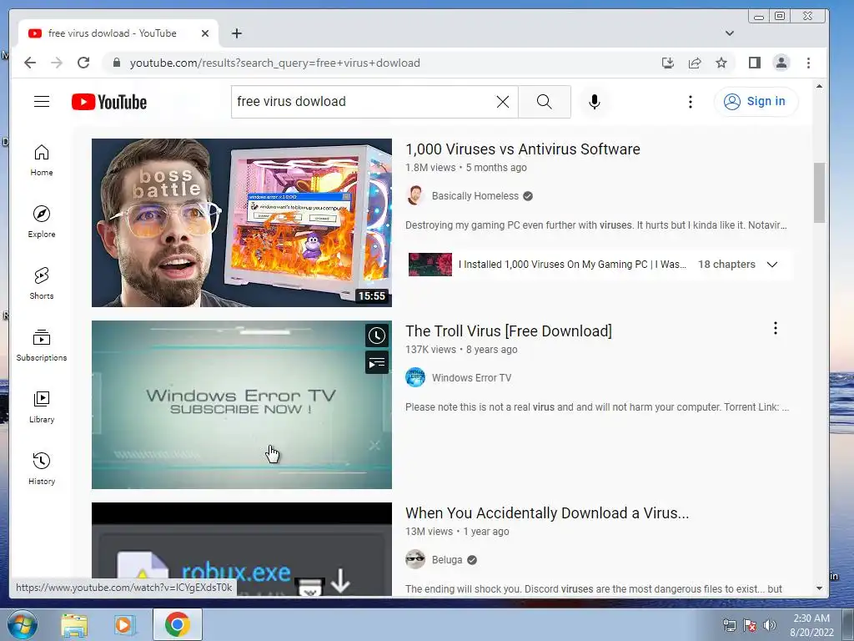This screenshot has height=641, width=854.
Task: Open Library in the sidebar
Action: click(x=42, y=407)
